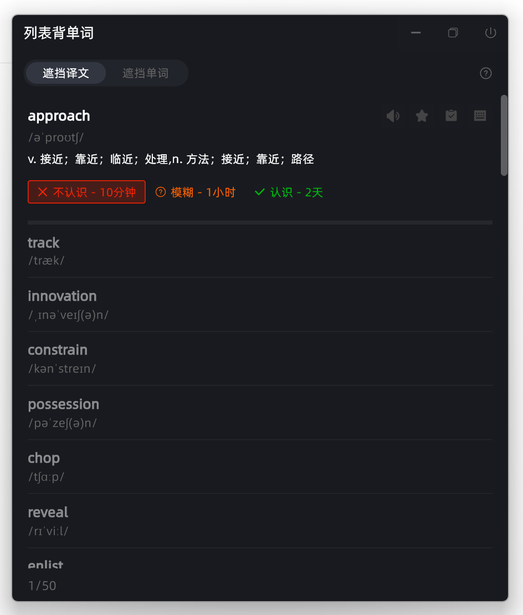Play pronunciation audio for approach
This screenshot has width=523, height=615.
(x=393, y=116)
